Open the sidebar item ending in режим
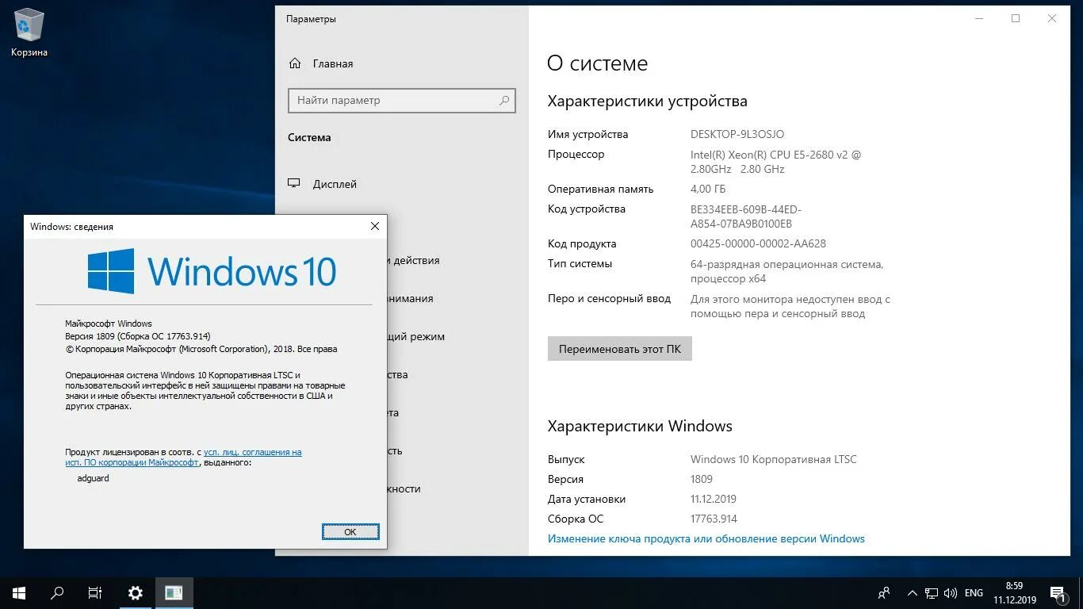 click(x=416, y=336)
